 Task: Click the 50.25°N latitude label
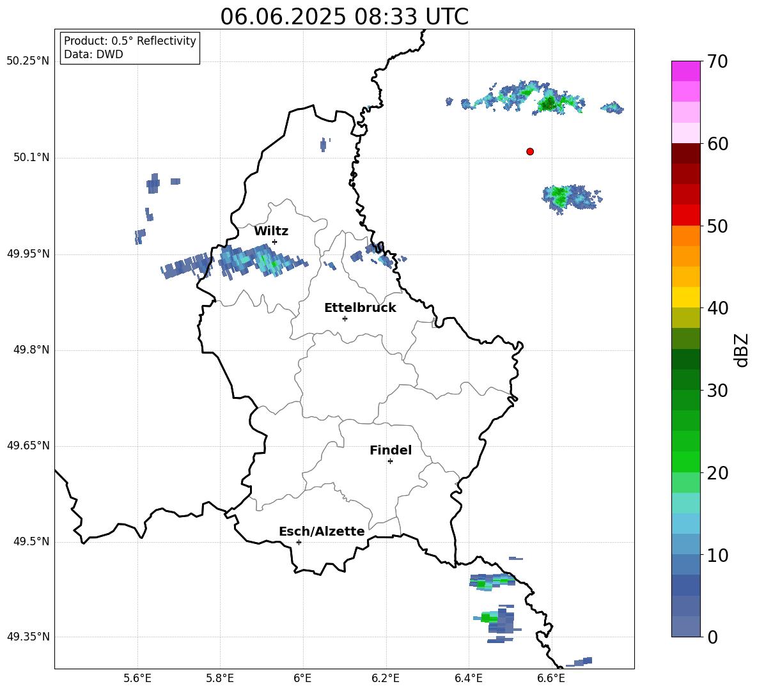27,61
